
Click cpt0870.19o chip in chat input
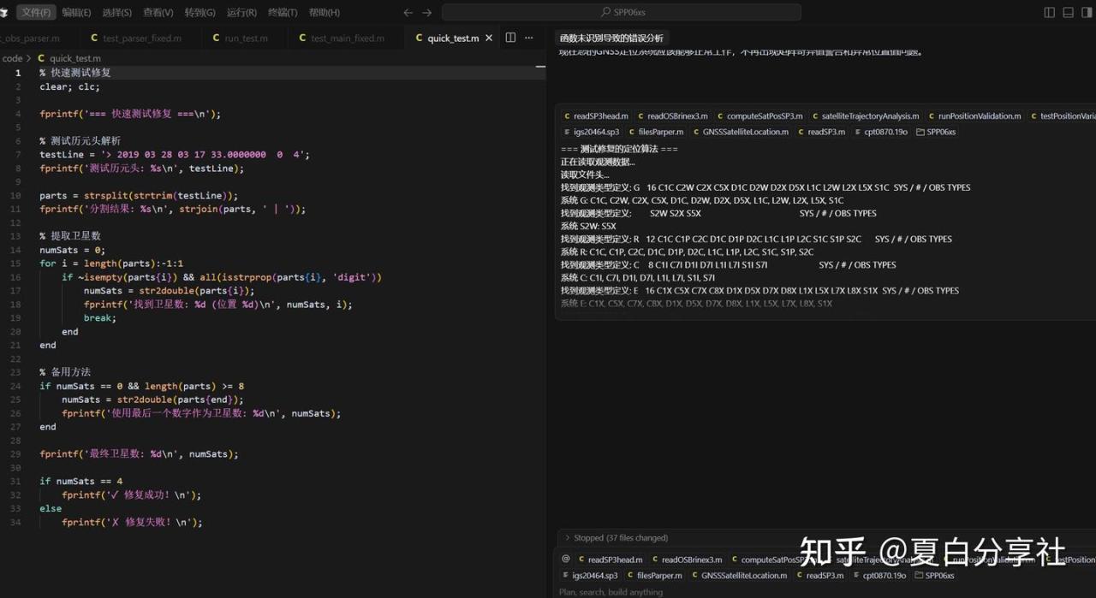[879, 576]
